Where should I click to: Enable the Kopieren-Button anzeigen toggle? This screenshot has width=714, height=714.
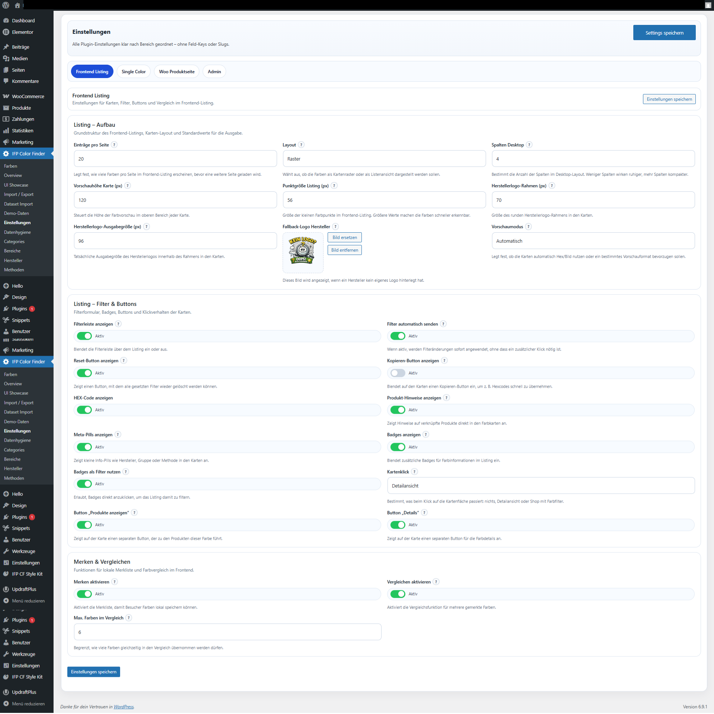398,373
